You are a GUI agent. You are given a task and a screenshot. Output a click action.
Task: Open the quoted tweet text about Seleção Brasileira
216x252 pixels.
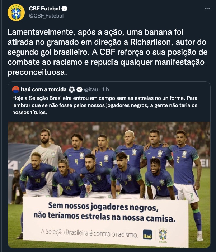pos(105,105)
